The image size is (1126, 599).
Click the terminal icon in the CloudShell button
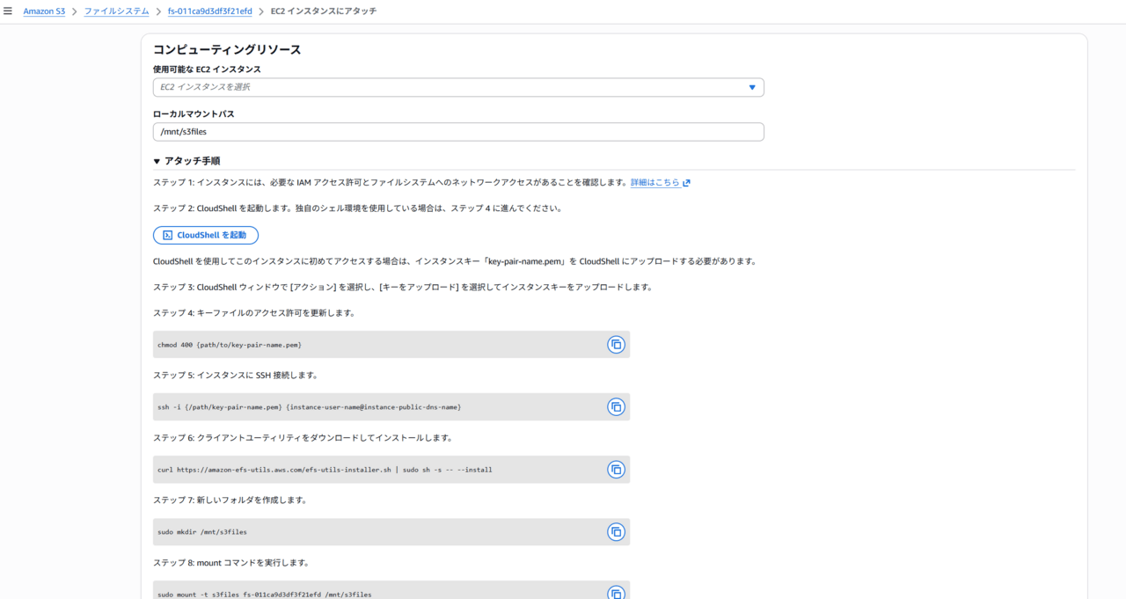167,236
